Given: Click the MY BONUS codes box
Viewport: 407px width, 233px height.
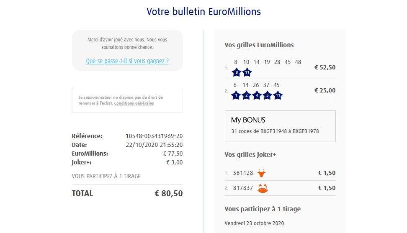Looking at the screenshot, I should point(280,126).
